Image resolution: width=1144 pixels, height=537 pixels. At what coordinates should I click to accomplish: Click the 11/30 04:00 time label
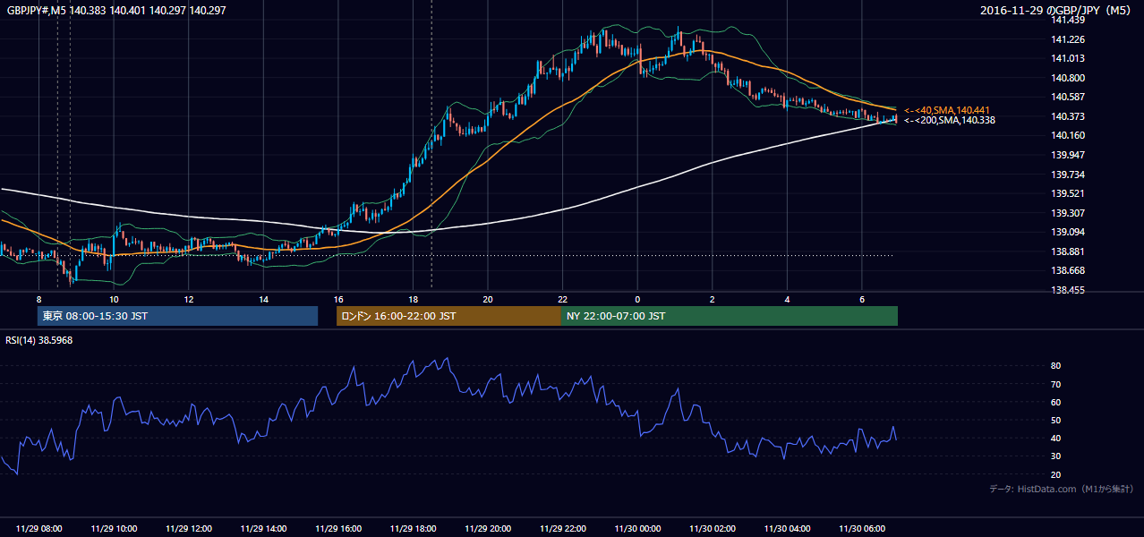(787, 528)
